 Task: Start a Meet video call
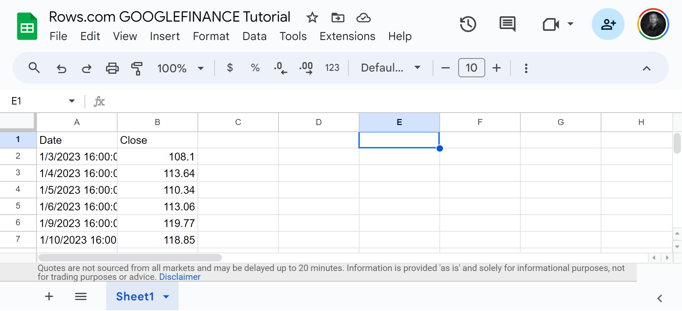pyautogui.click(x=551, y=24)
